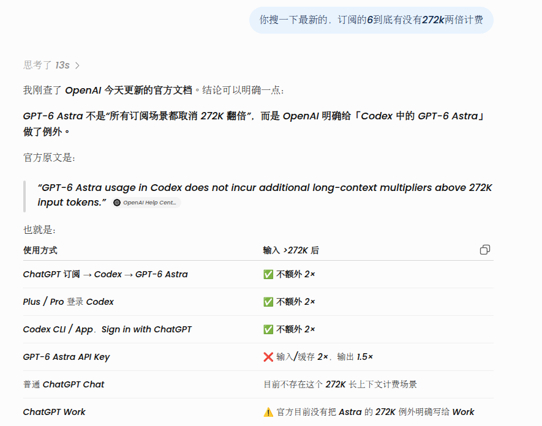542x426 pixels.
Task: Click the green check in Plus / Pro row
Action: pos(268,302)
